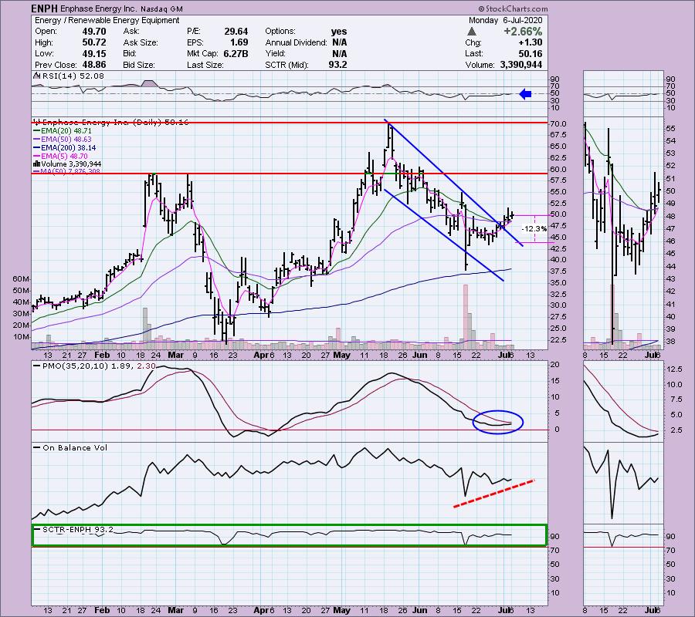Select the SCTR (Mid) value in quote table
This screenshot has height=617, width=695.
[x=337, y=65]
